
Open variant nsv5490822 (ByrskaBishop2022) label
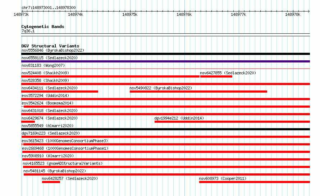coord(161,88)
